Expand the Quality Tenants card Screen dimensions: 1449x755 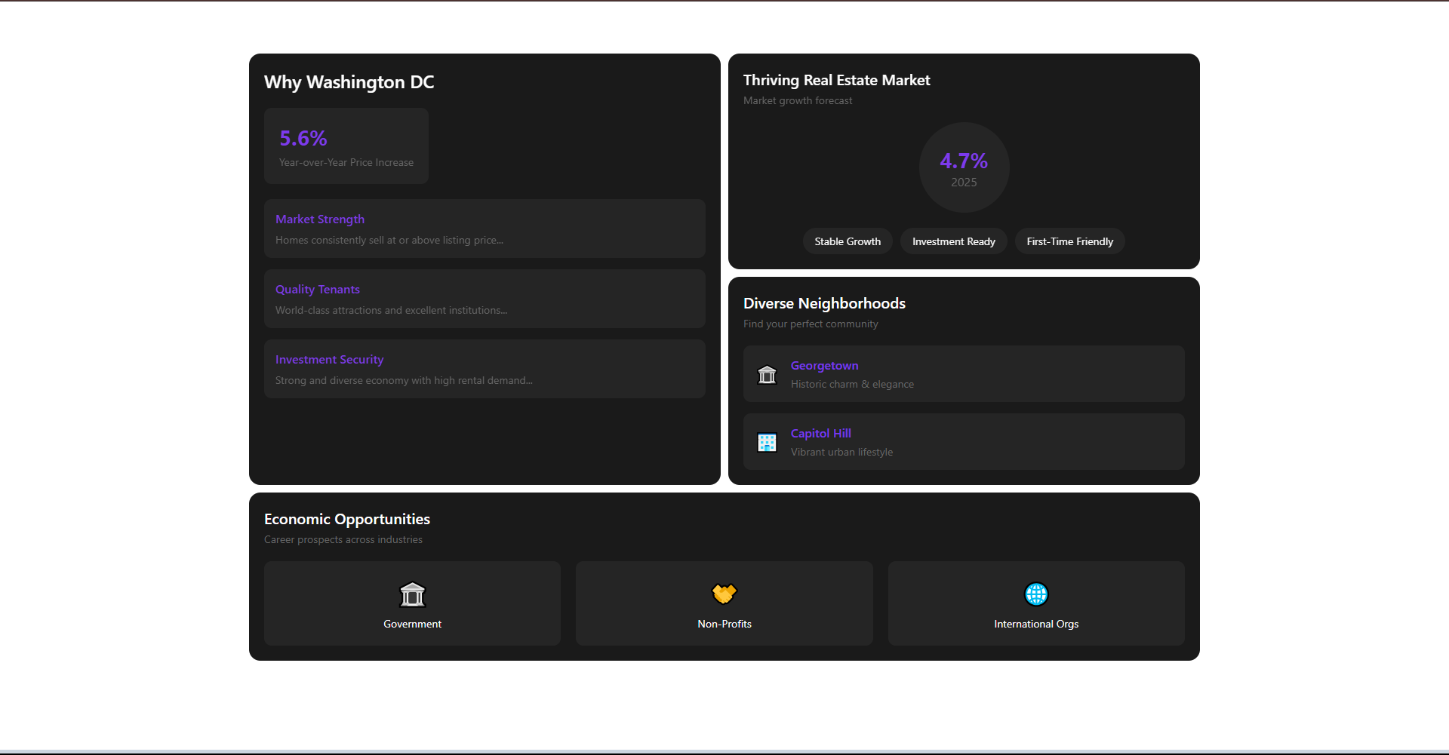(x=485, y=299)
